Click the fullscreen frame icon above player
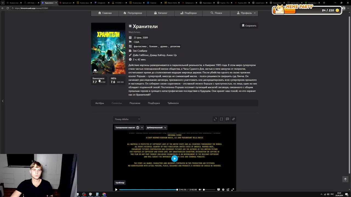 pyautogui.click(x=221, y=119)
